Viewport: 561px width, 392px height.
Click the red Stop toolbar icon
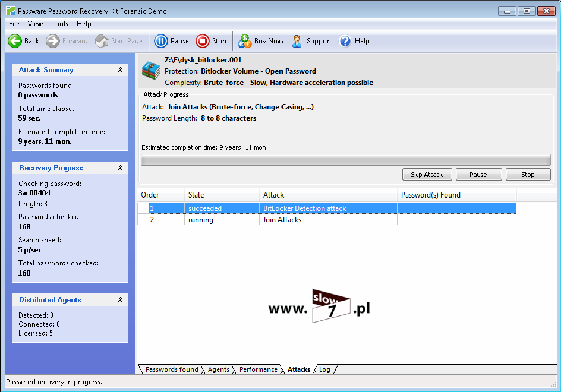click(203, 41)
